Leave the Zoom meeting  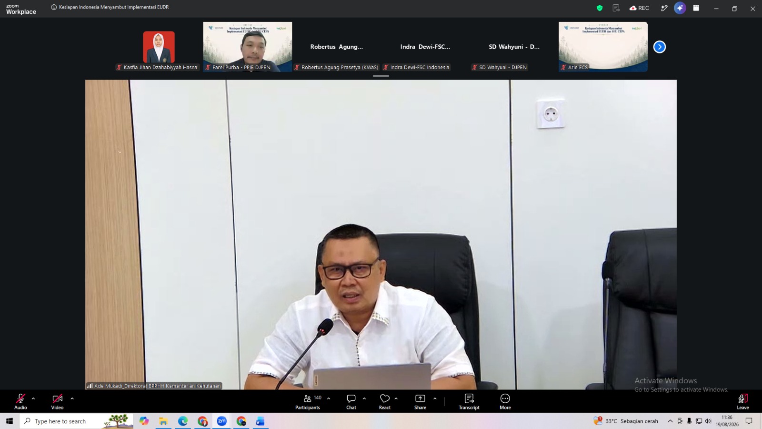(x=743, y=401)
